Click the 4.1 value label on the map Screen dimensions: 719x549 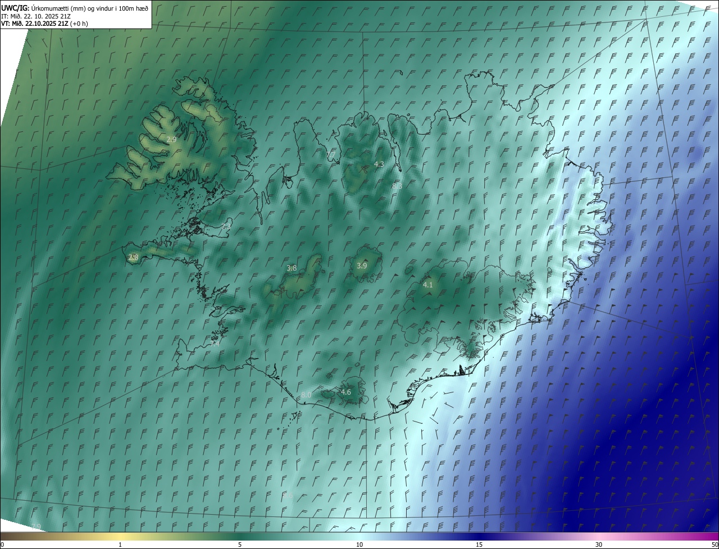pyautogui.click(x=427, y=285)
